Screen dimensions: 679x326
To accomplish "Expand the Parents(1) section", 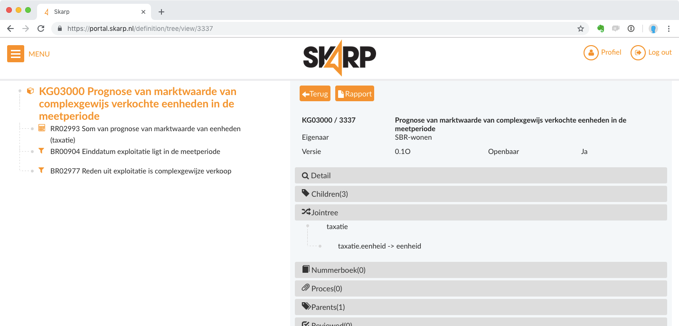I will point(481,307).
